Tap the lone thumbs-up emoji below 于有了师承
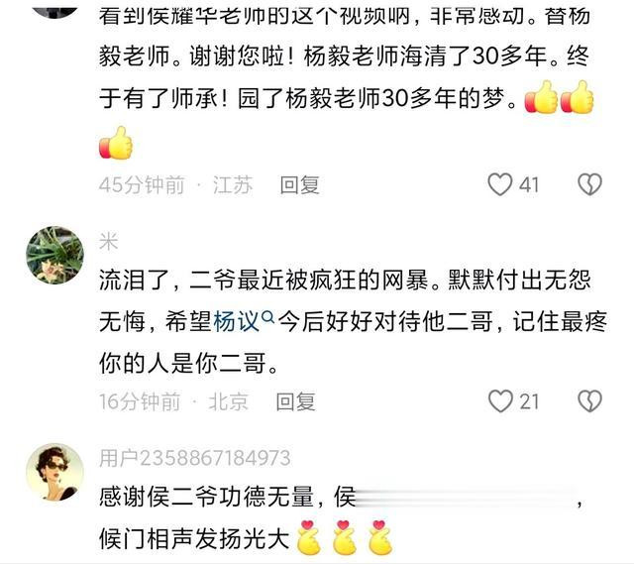634x564 pixels. tap(116, 143)
